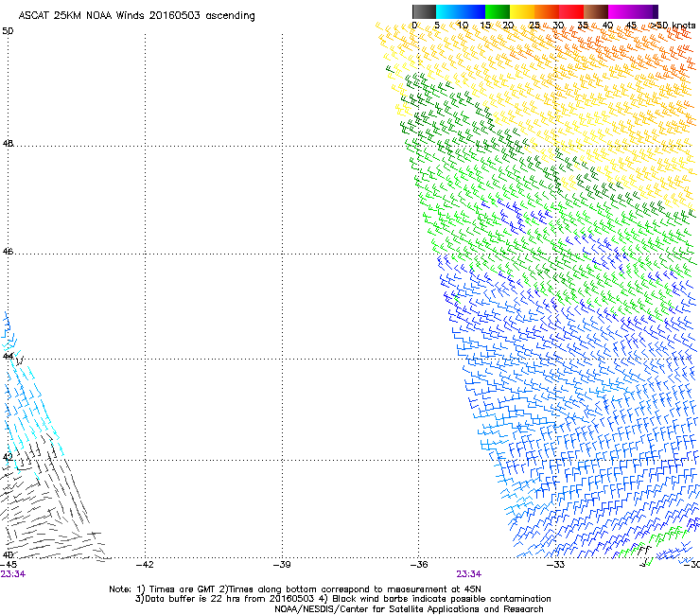Screen dimensions: 700x615
Task: Click the latitude label '44'
Action: pyautogui.click(x=8, y=356)
